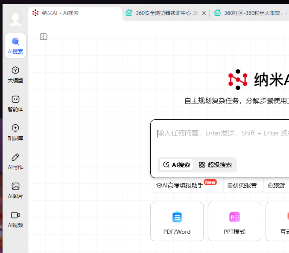This screenshot has height=253, width=289.
Task: Open the user avatar profile
Action: click(x=15, y=18)
